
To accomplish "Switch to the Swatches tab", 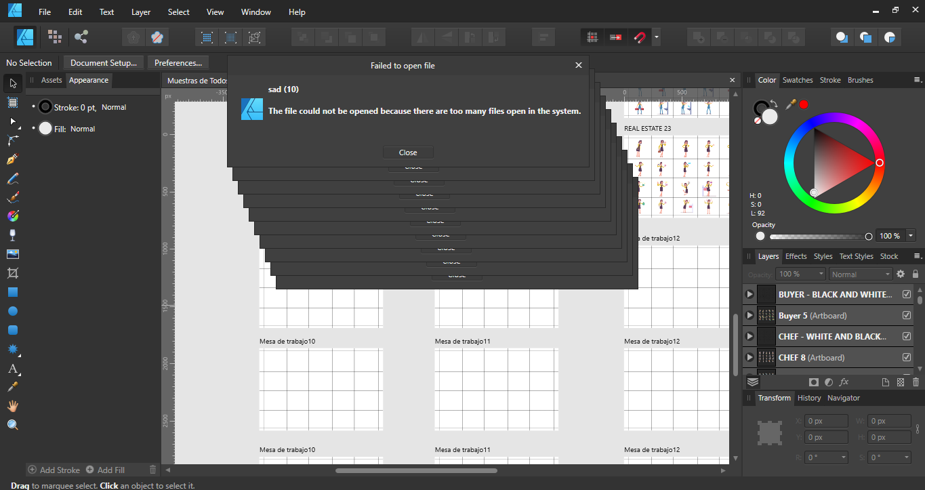I will pyautogui.click(x=798, y=80).
